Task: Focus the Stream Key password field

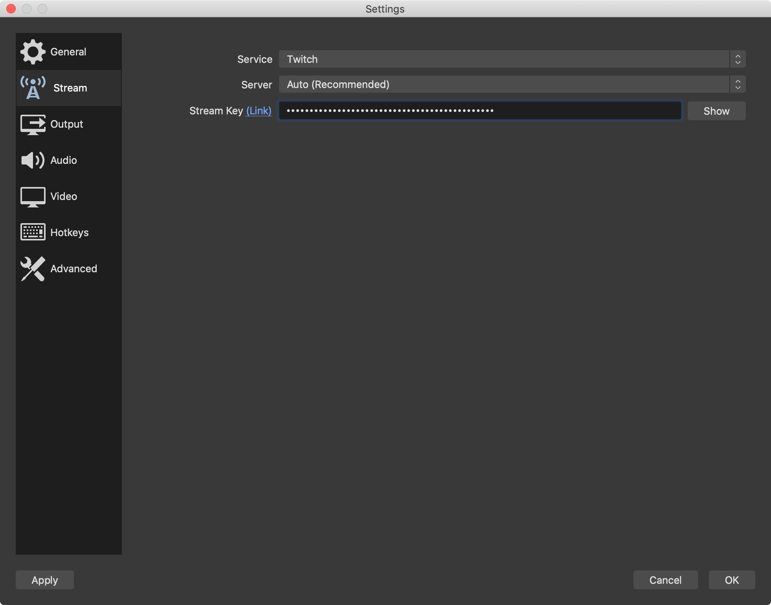Action: click(479, 111)
